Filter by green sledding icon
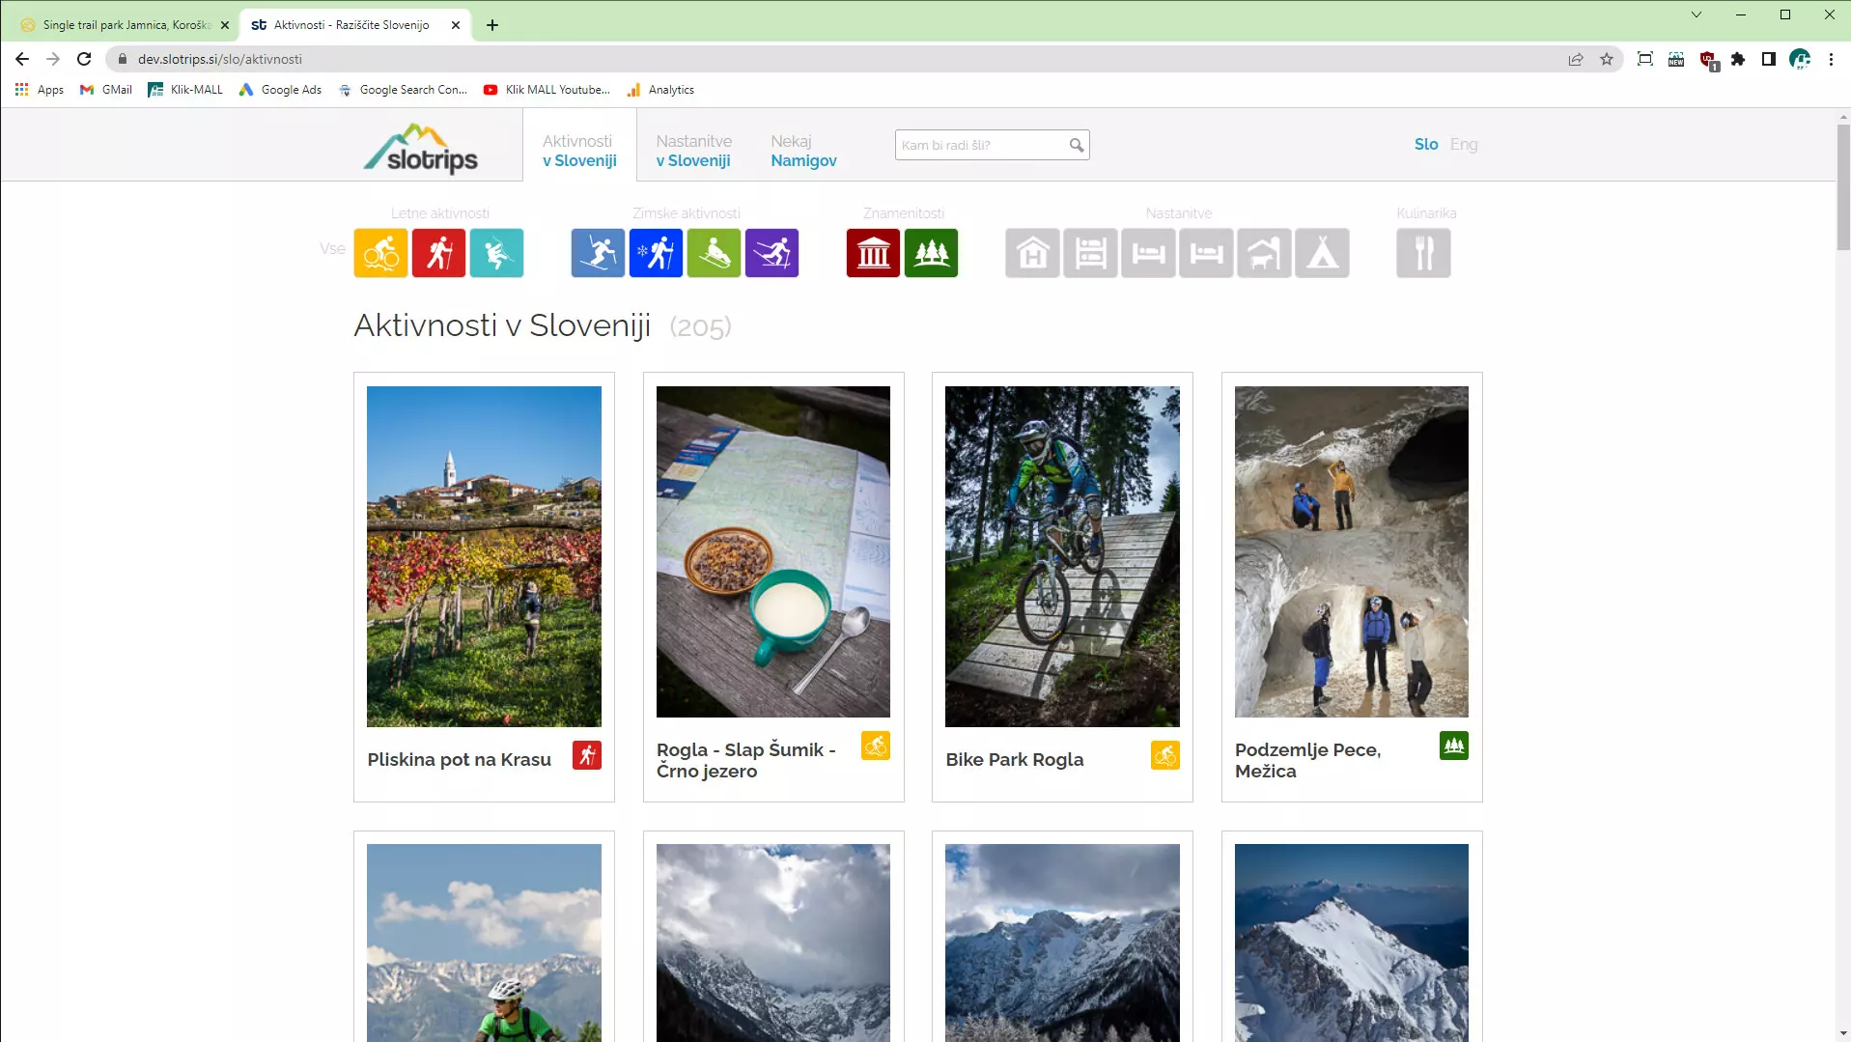Screen dimensions: 1851x1042 pyautogui.click(x=714, y=253)
